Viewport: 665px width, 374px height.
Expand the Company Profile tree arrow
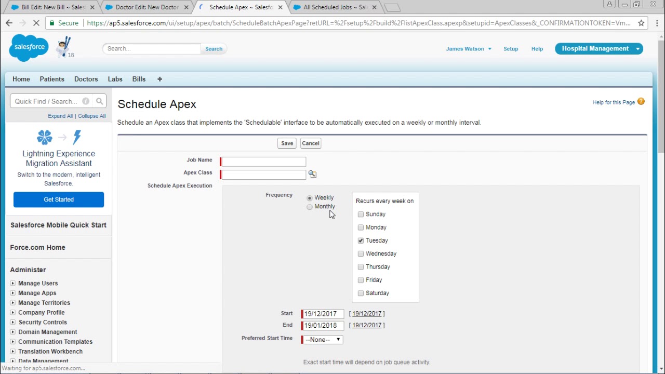(x=12, y=313)
